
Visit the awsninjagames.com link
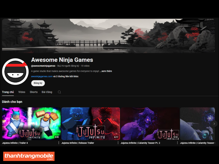pyautogui.click(x=42, y=77)
